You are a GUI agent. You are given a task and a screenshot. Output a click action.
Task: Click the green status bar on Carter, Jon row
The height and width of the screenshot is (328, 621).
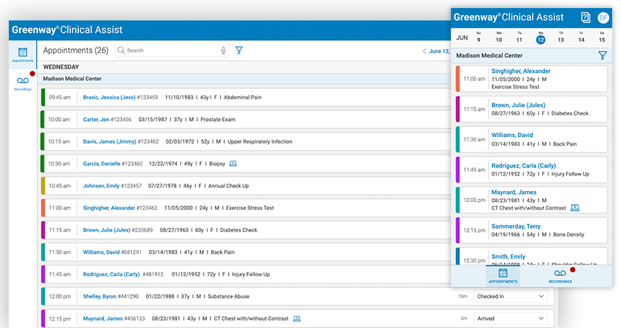pos(43,119)
